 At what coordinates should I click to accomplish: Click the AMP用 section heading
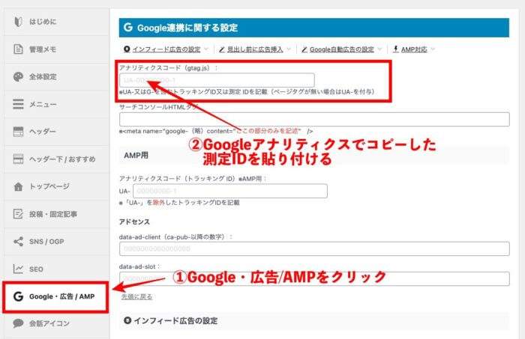(136, 156)
